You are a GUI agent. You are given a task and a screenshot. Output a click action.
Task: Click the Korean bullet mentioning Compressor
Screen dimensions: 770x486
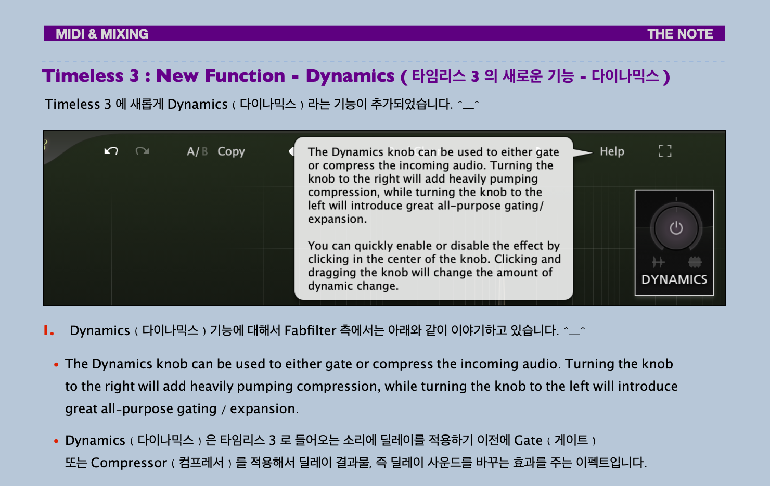(351, 451)
